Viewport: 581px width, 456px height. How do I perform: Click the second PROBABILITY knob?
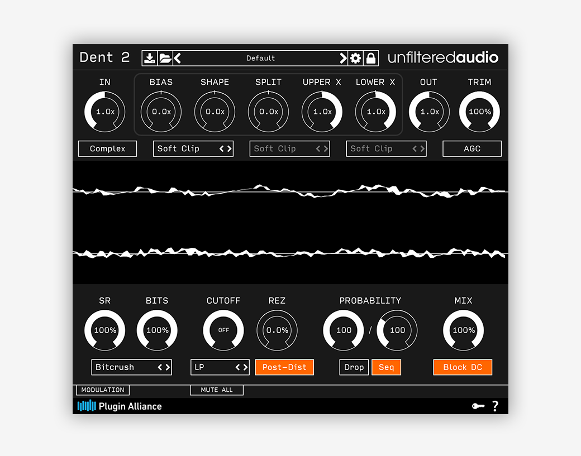pos(397,330)
